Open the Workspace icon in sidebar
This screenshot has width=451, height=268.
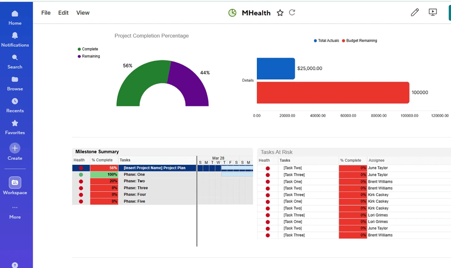coord(15,182)
